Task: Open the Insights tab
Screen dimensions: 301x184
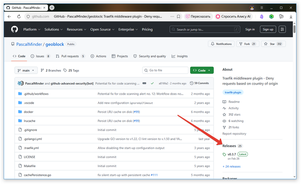Action: pyautogui.click(x=180, y=56)
